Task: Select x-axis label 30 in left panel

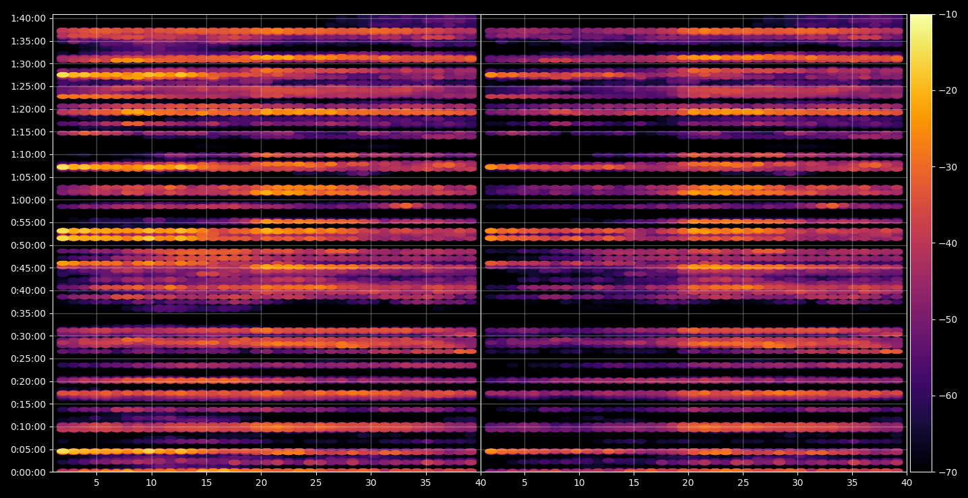Action: pos(371,483)
